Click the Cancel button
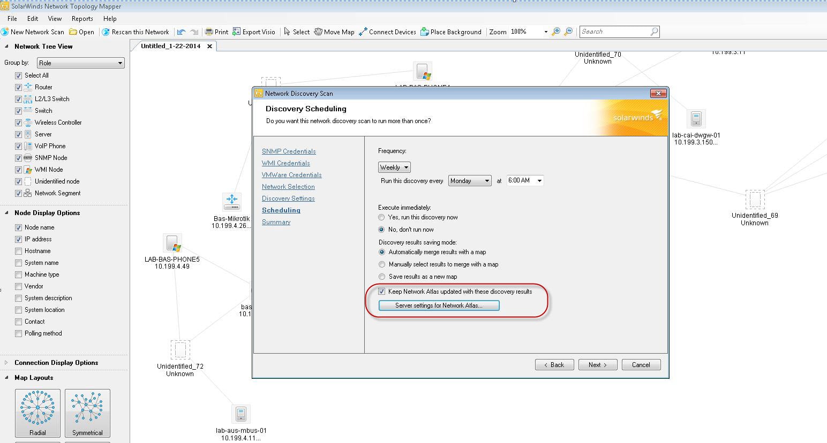This screenshot has width=827, height=443. click(641, 365)
